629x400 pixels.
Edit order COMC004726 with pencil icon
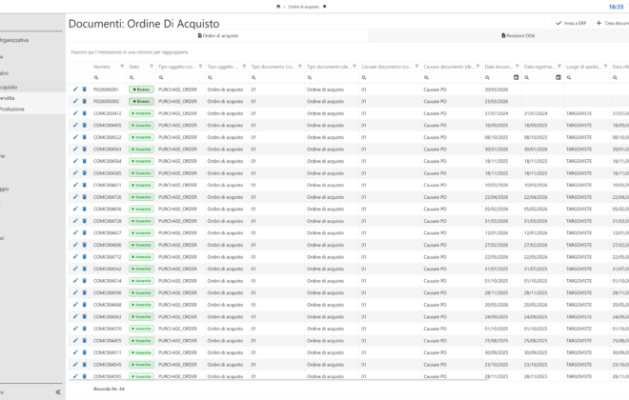pos(75,197)
